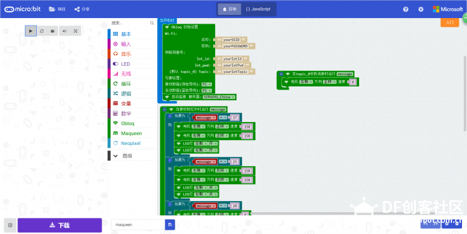
Task: Open comparison operator dropdown before 17
Action: click(x=223, y=118)
